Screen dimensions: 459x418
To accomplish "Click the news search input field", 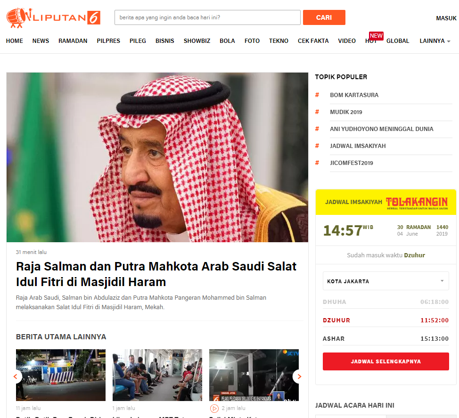I will coord(207,17).
